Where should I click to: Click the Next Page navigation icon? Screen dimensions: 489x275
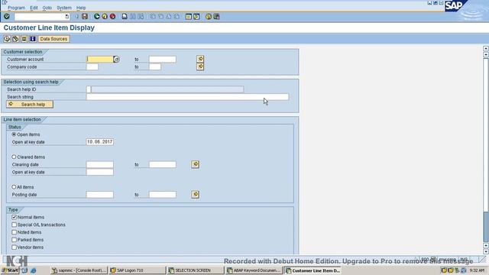[169, 16]
